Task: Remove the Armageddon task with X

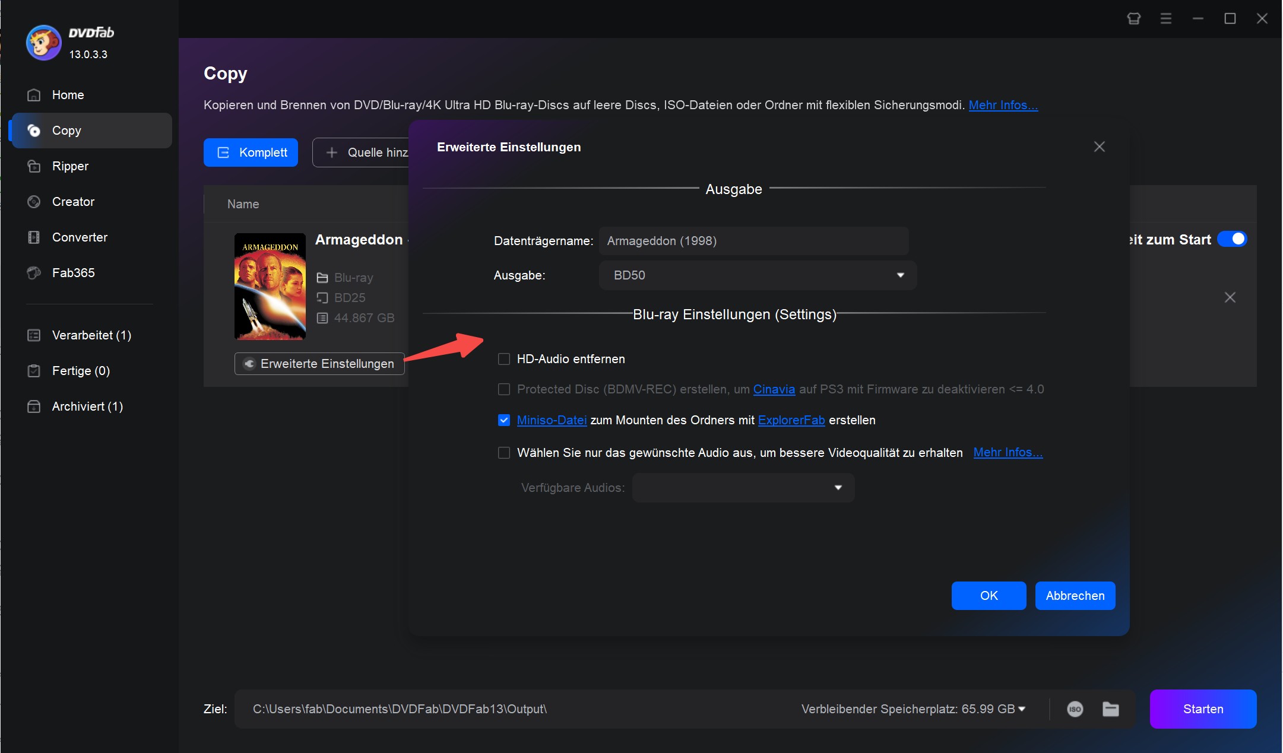Action: 1230,297
